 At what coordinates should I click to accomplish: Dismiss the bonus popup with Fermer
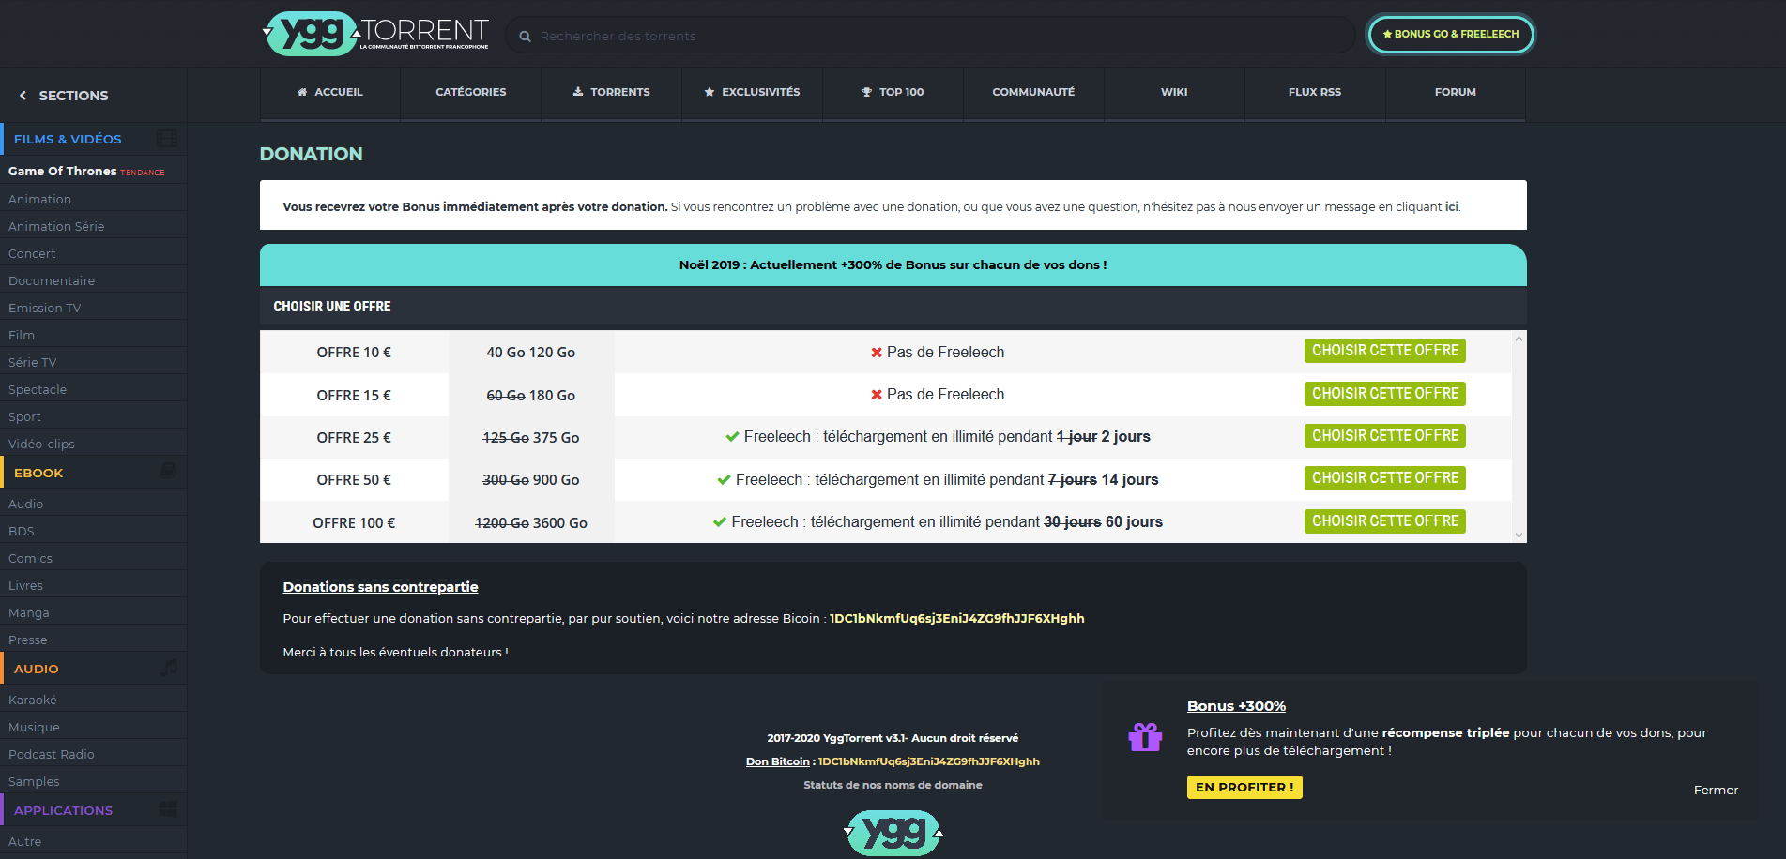pyautogui.click(x=1715, y=791)
